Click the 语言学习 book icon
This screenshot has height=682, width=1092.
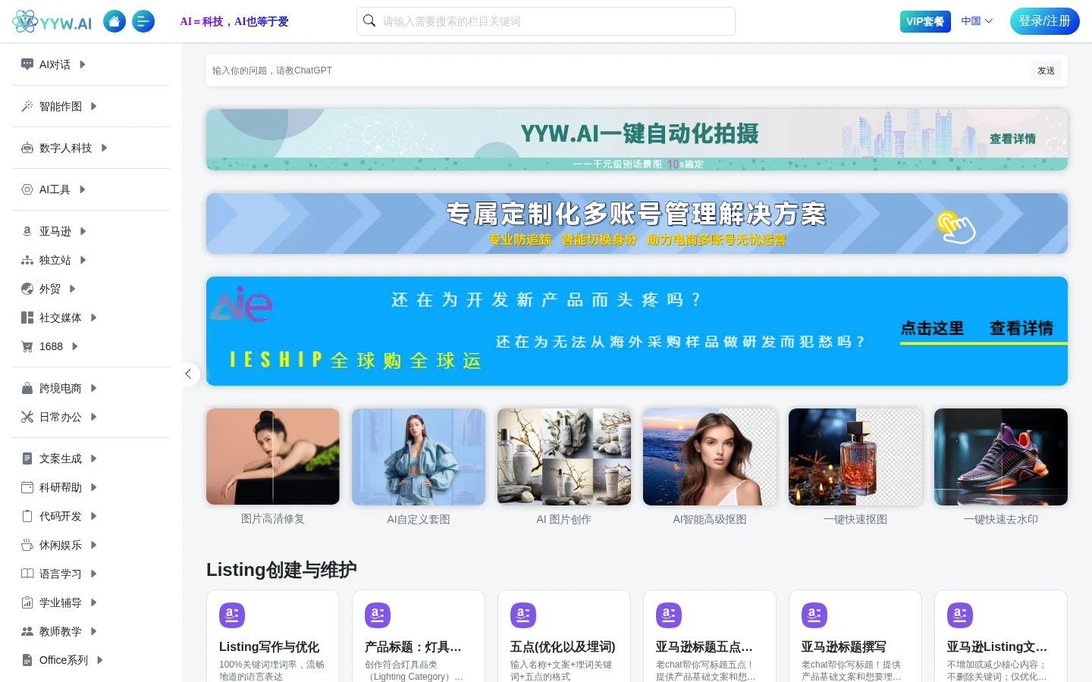coord(27,574)
